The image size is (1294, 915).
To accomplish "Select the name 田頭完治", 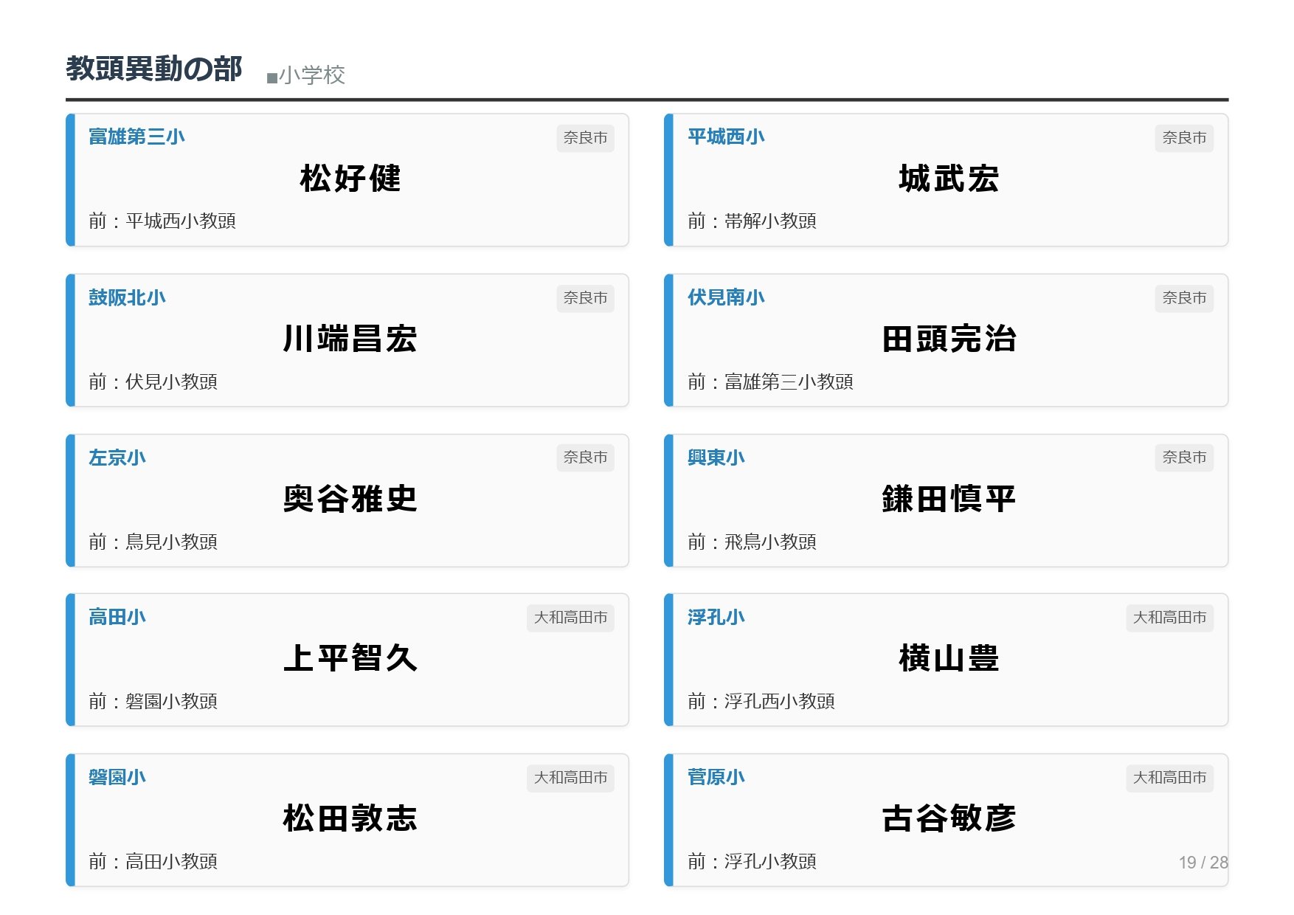I will pos(949,339).
